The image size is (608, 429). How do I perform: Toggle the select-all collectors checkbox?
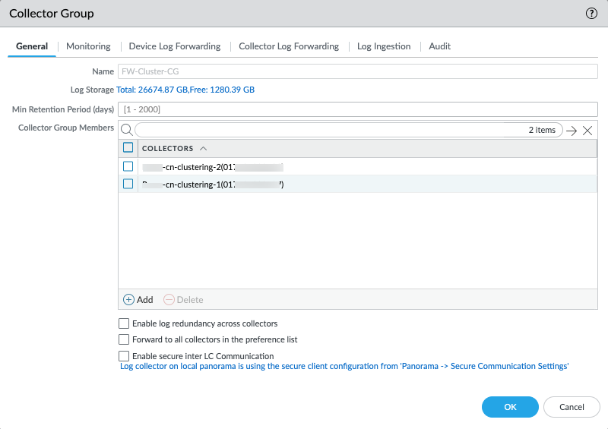point(128,148)
